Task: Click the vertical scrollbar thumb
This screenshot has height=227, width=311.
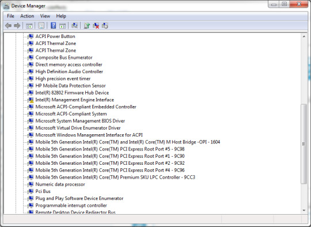Action: click(x=304, y=144)
